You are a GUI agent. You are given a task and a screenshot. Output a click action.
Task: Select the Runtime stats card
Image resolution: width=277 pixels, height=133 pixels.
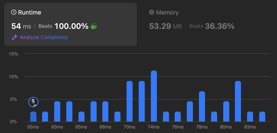coord(71,24)
